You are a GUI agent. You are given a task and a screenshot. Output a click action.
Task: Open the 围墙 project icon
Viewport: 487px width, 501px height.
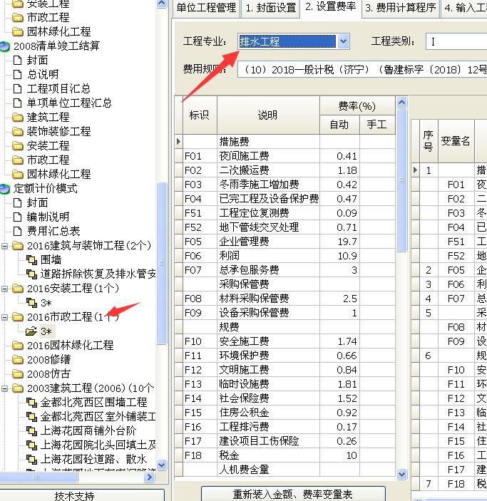31,260
